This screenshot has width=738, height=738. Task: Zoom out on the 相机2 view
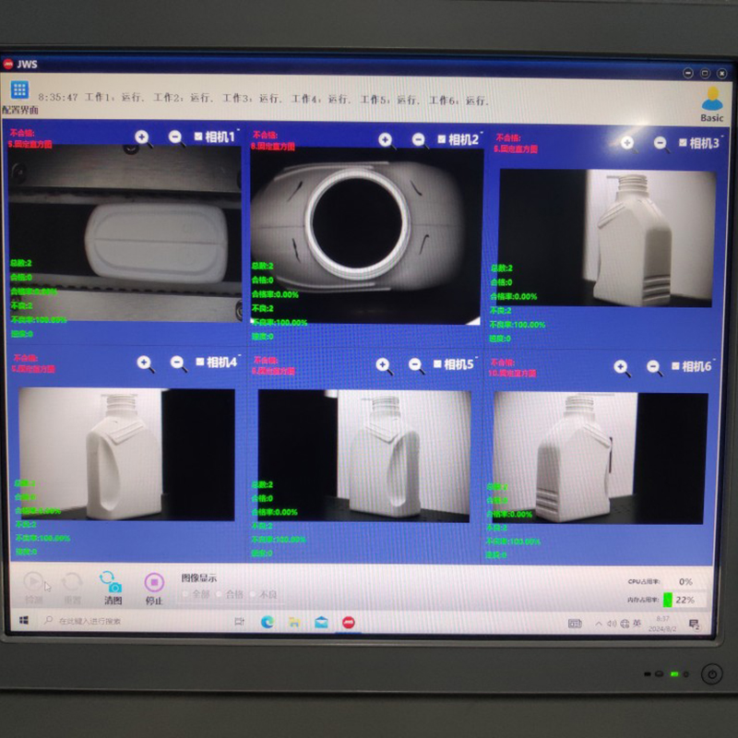(419, 140)
